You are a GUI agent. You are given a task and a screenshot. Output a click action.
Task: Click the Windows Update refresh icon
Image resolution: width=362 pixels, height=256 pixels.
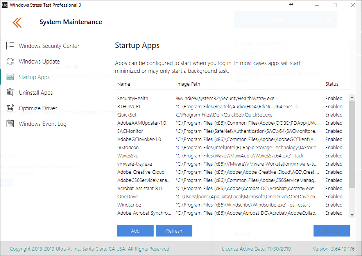(x=11, y=61)
